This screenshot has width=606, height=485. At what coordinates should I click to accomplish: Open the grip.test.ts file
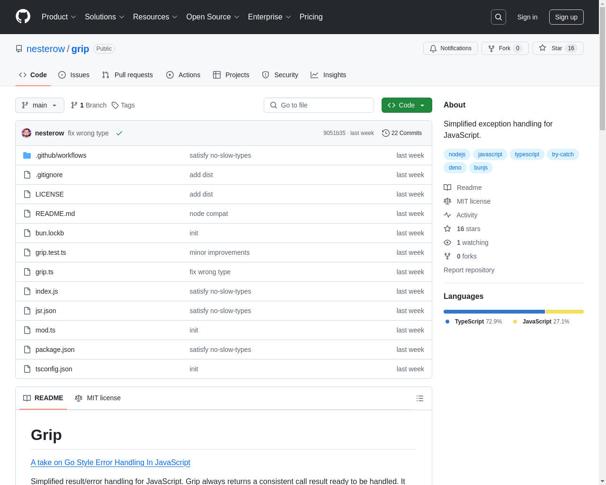click(51, 252)
